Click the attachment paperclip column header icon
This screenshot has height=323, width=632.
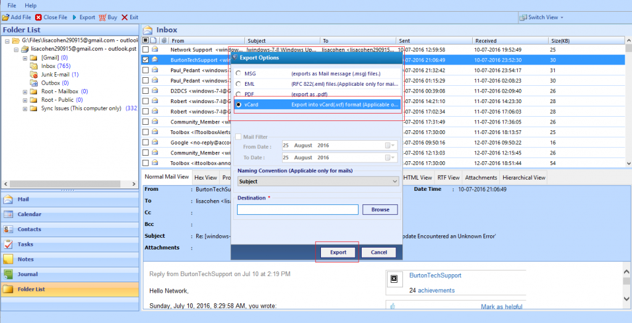pyautogui.click(x=164, y=40)
